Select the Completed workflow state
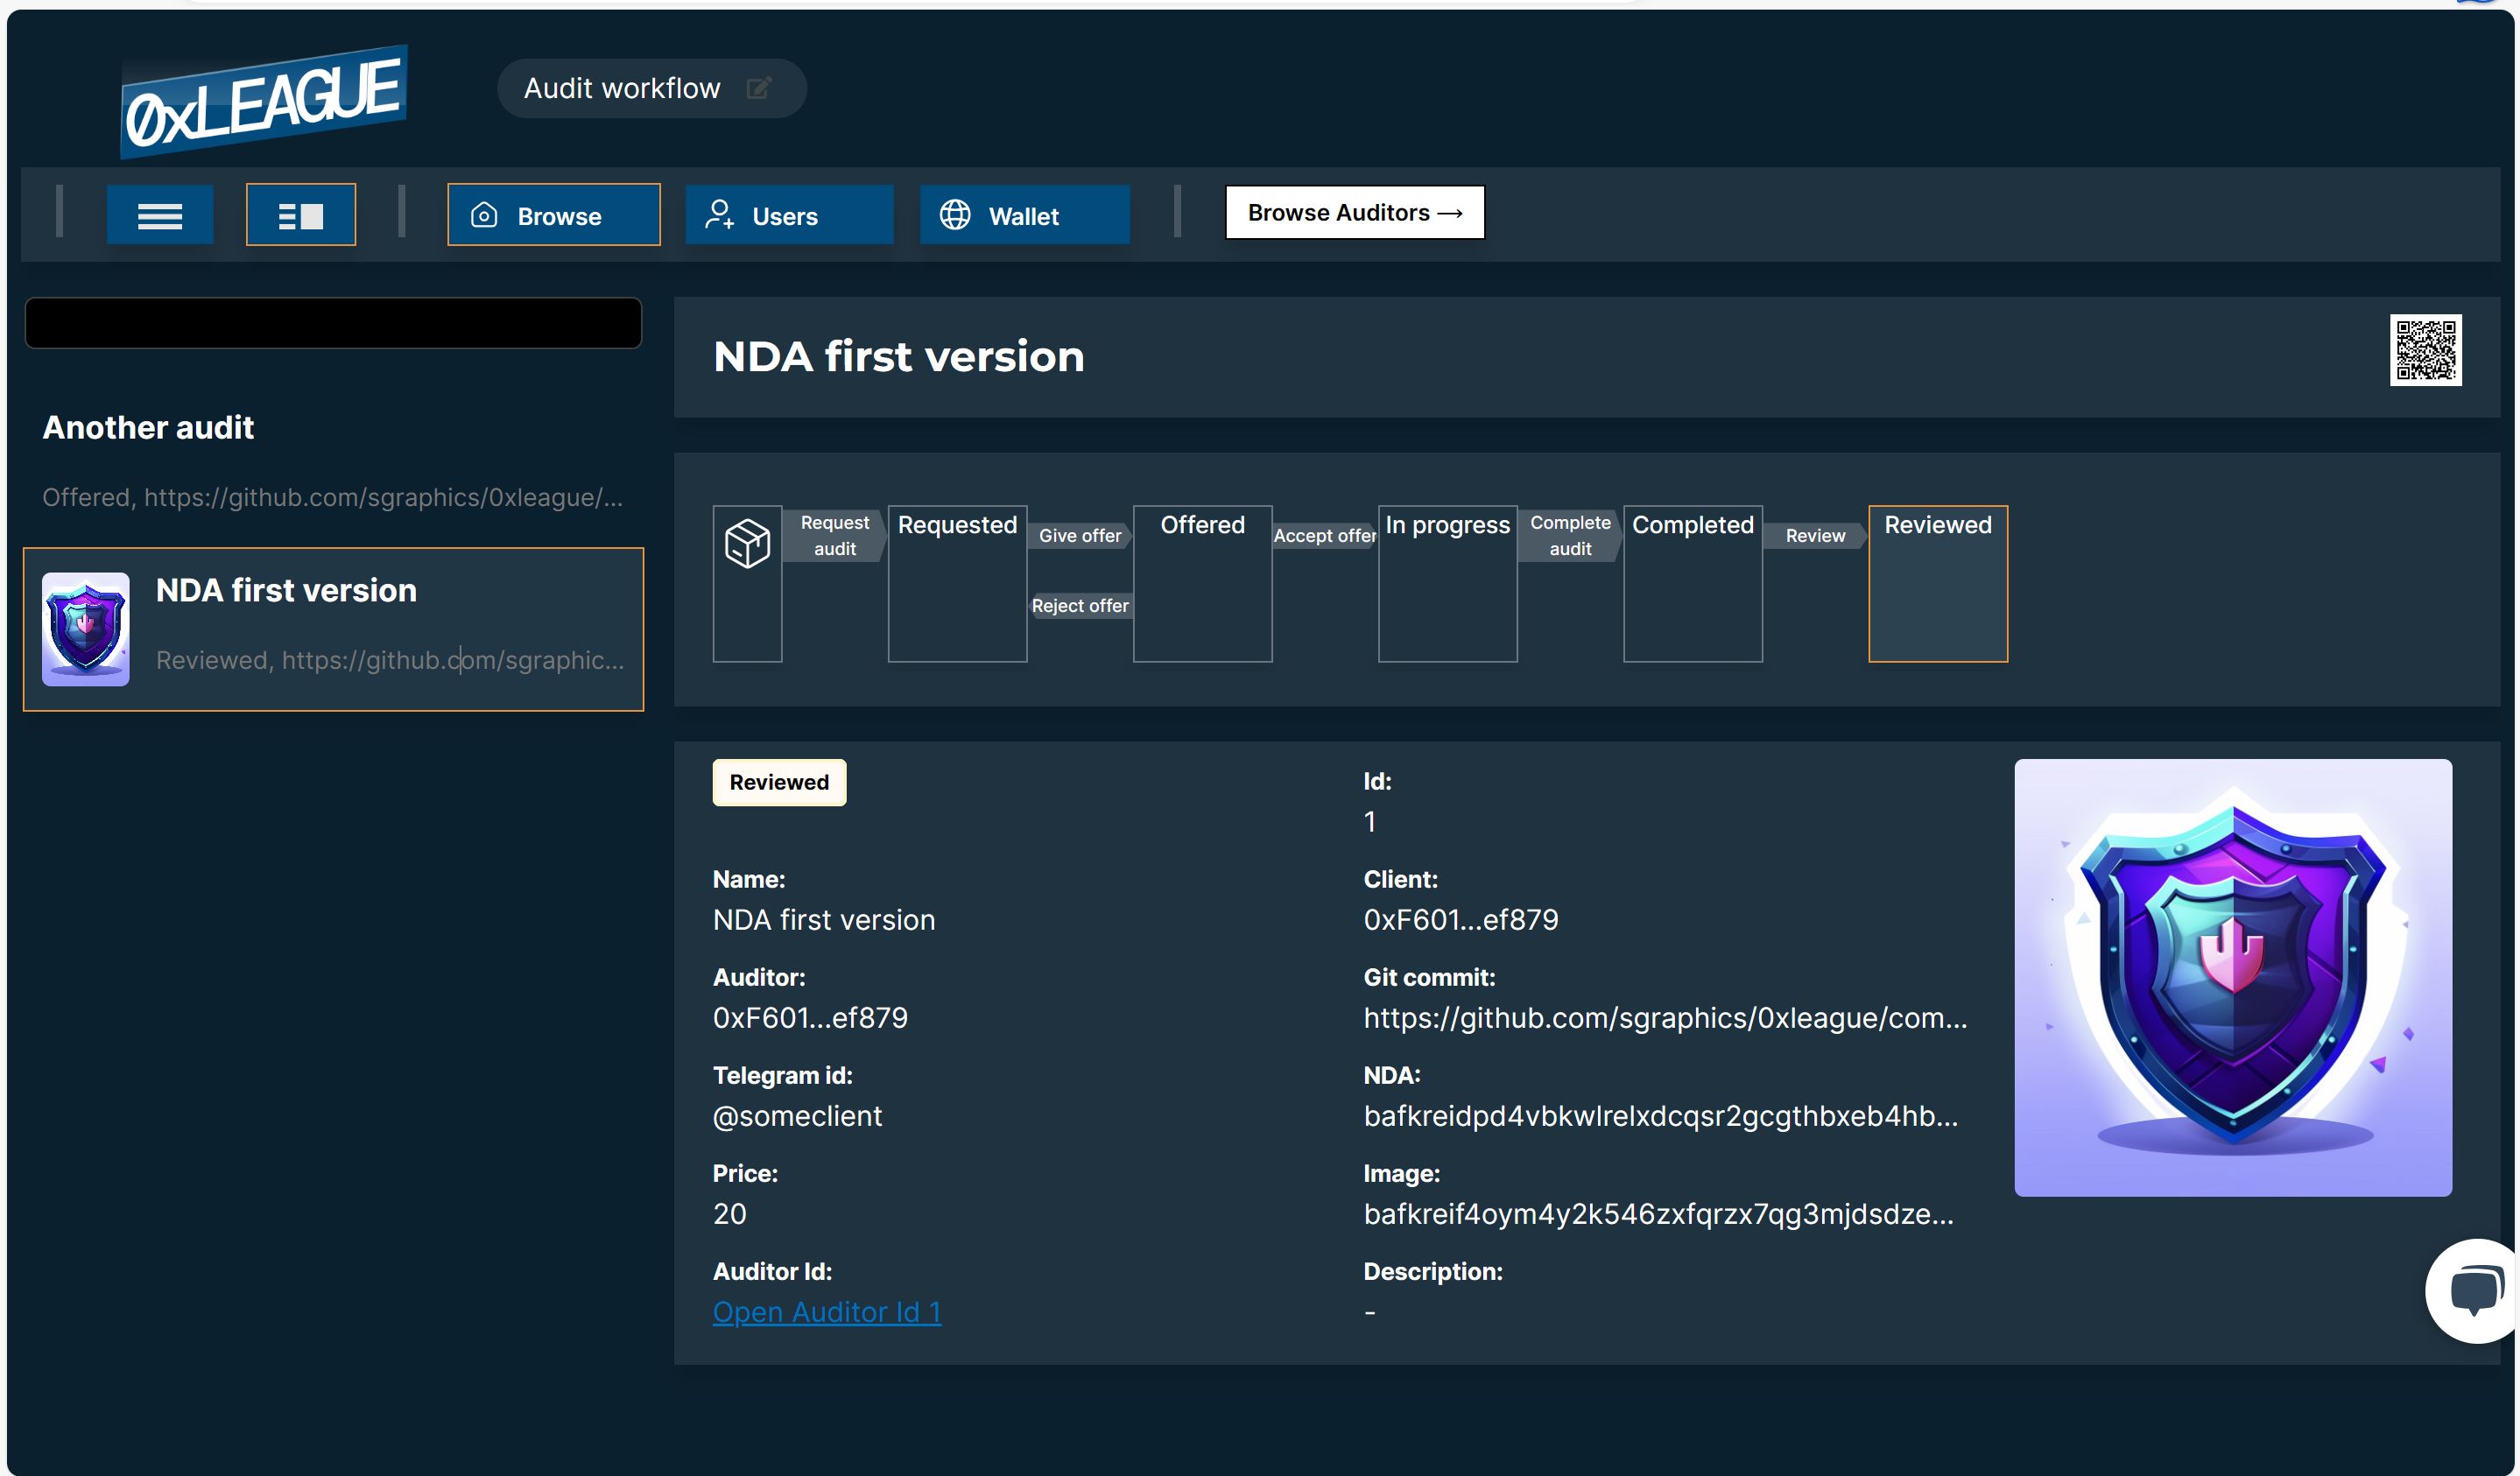Viewport: 2520px width, 1476px height. (x=1693, y=584)
